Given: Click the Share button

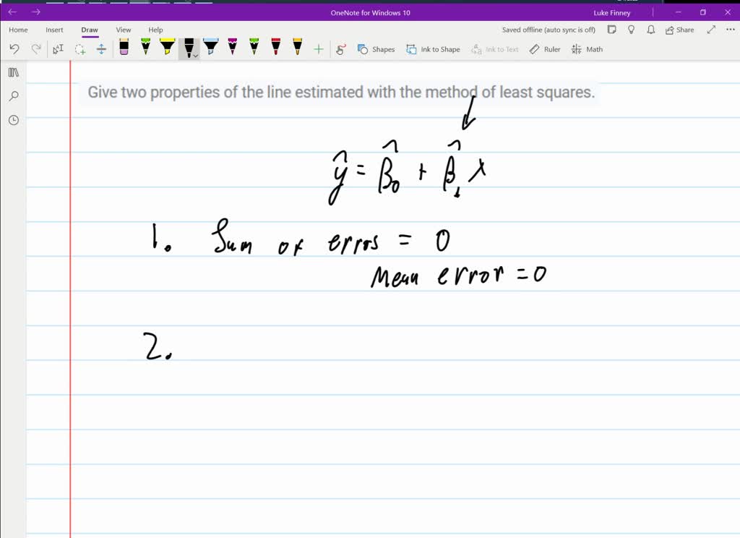Looking at the screenshot, I should coord(678,30).
